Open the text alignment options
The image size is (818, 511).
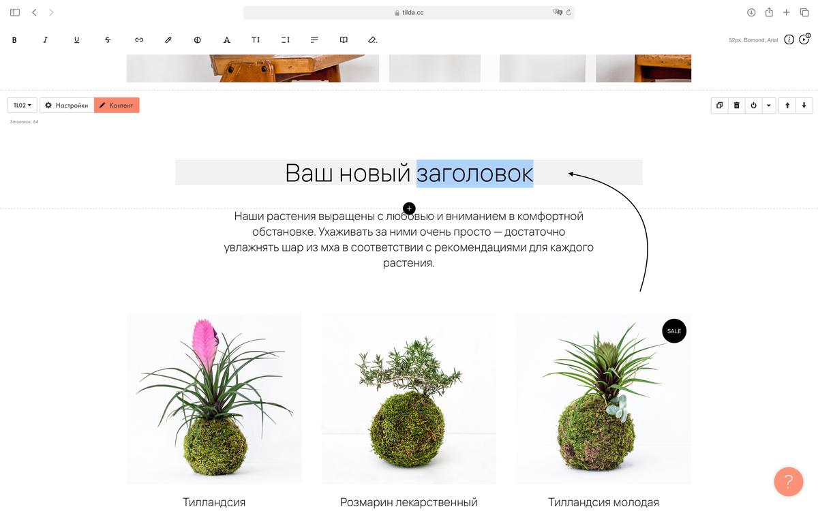(x=314, y=40)
